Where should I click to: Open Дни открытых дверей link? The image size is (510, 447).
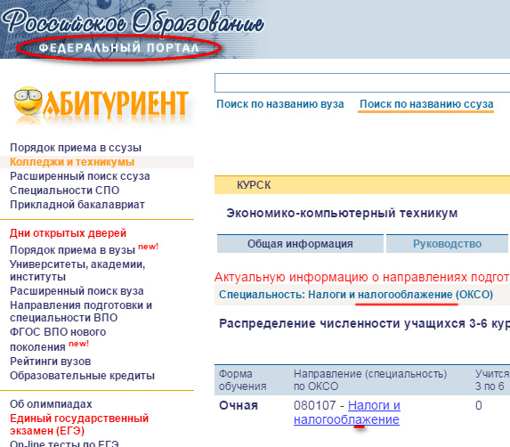tap(68, 233)
